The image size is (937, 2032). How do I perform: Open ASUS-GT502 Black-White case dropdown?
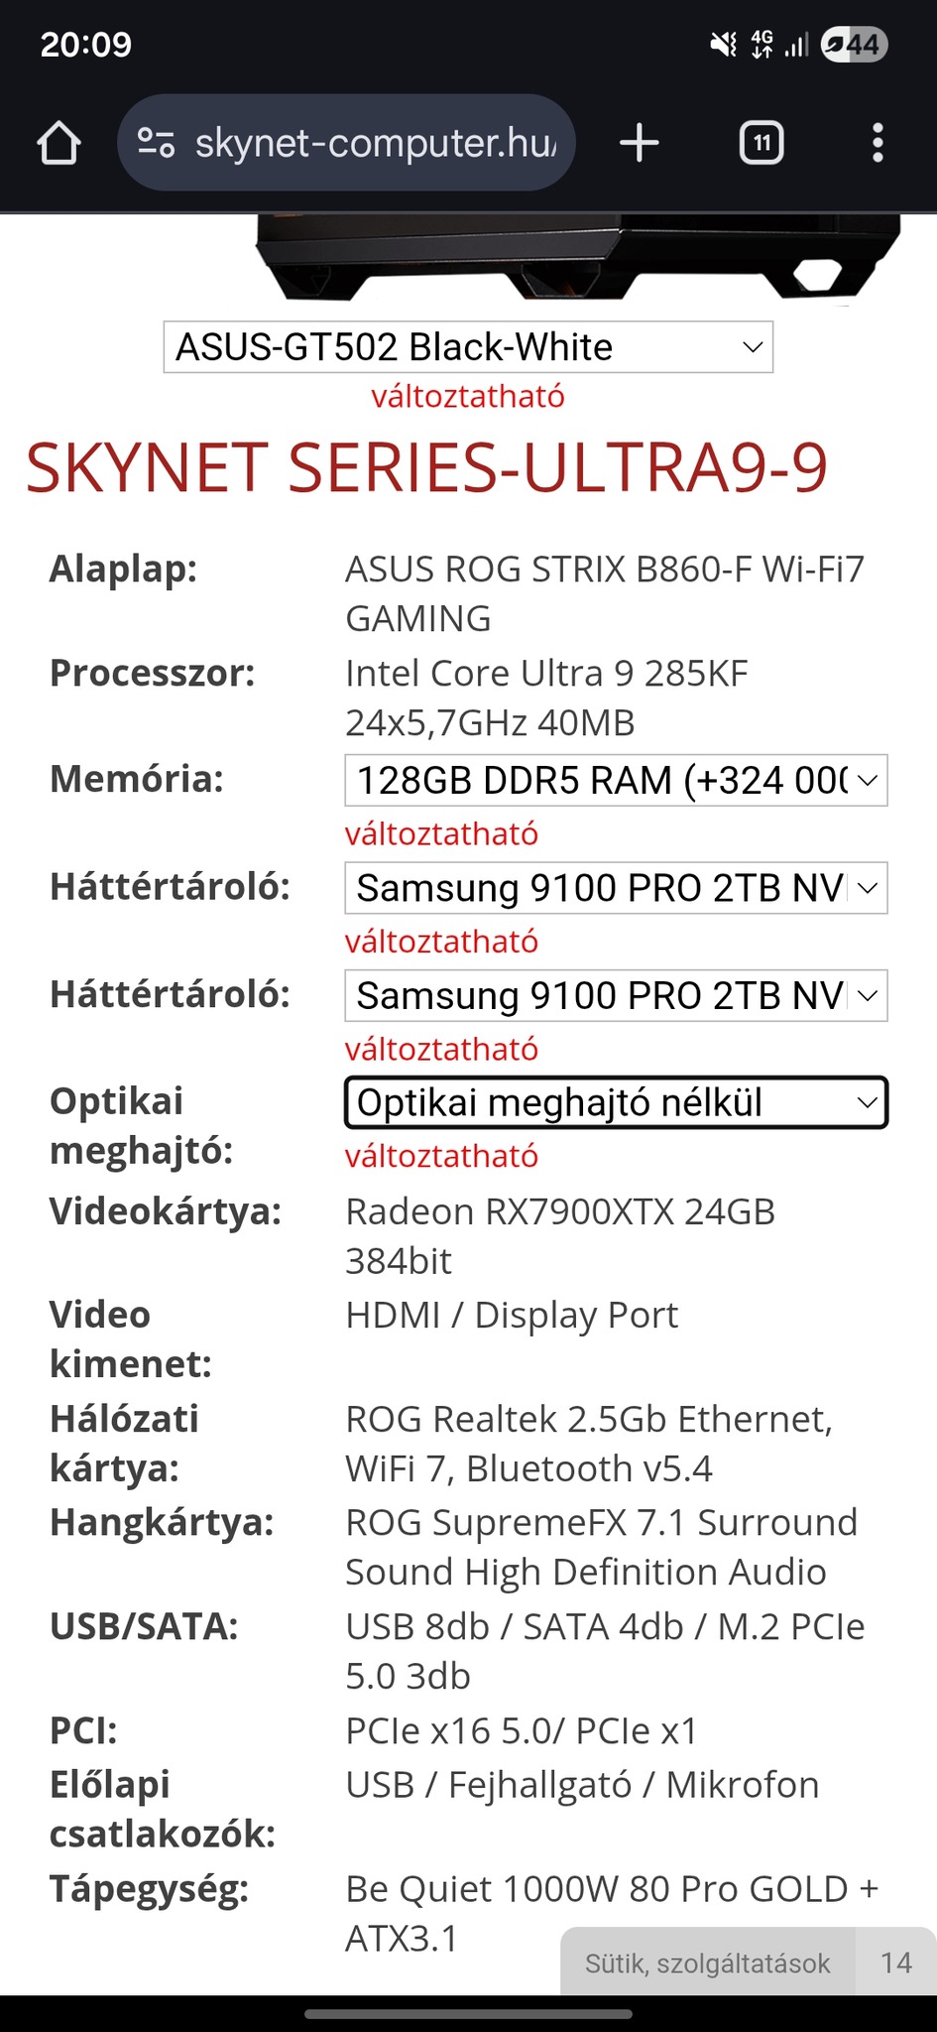(x=468, y=347)
